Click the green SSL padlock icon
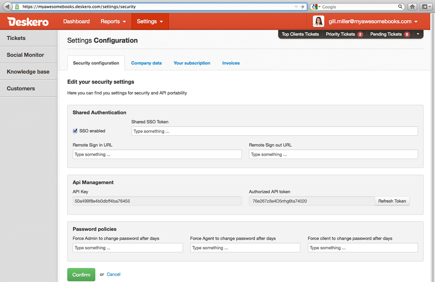This screenshot has height=282, width=435. coord(16,7)
